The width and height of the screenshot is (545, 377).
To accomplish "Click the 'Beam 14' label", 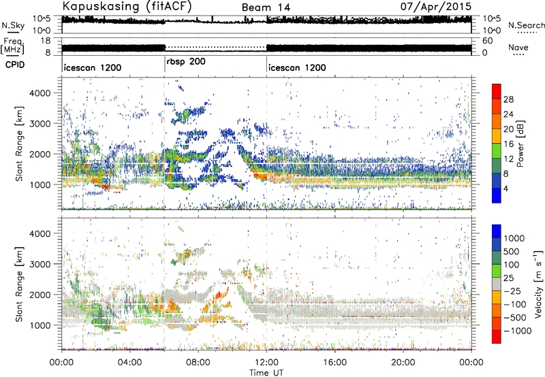I will [266, 7].
